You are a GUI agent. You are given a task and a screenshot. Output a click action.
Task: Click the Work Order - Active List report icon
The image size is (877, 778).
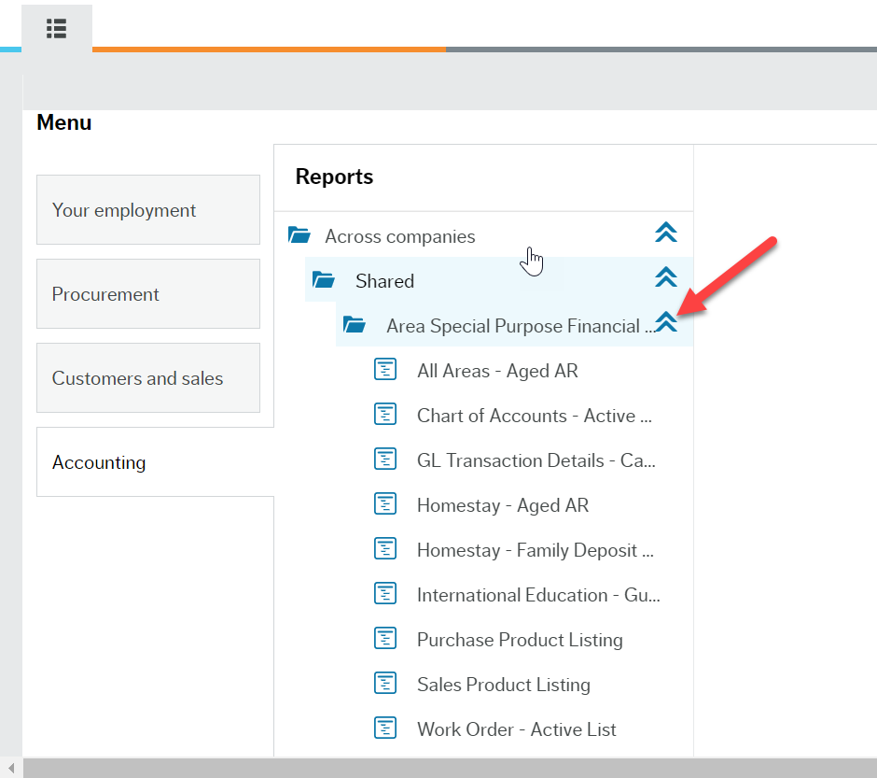click(385, 728)
